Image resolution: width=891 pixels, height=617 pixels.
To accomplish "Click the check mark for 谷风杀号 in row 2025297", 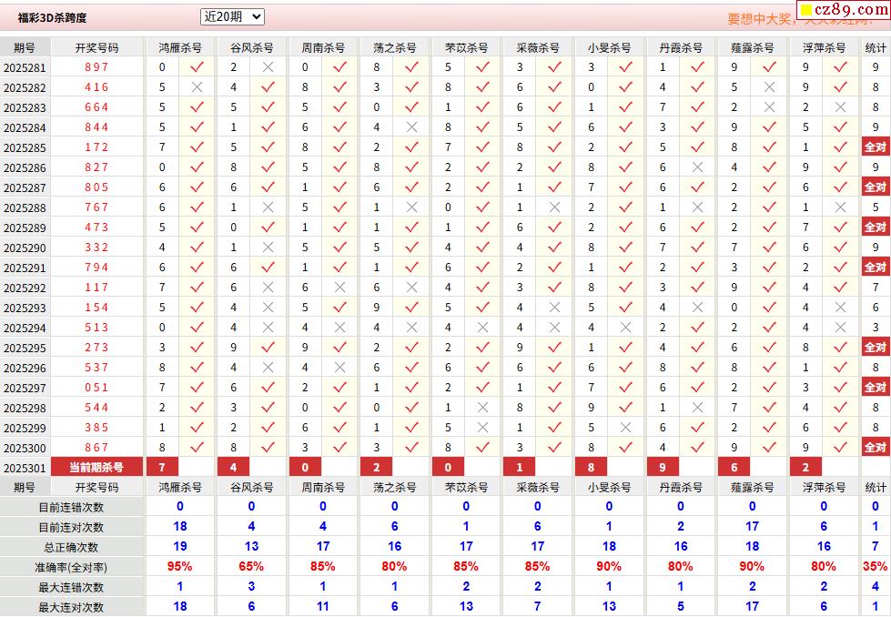I will [x=268, y=388].
